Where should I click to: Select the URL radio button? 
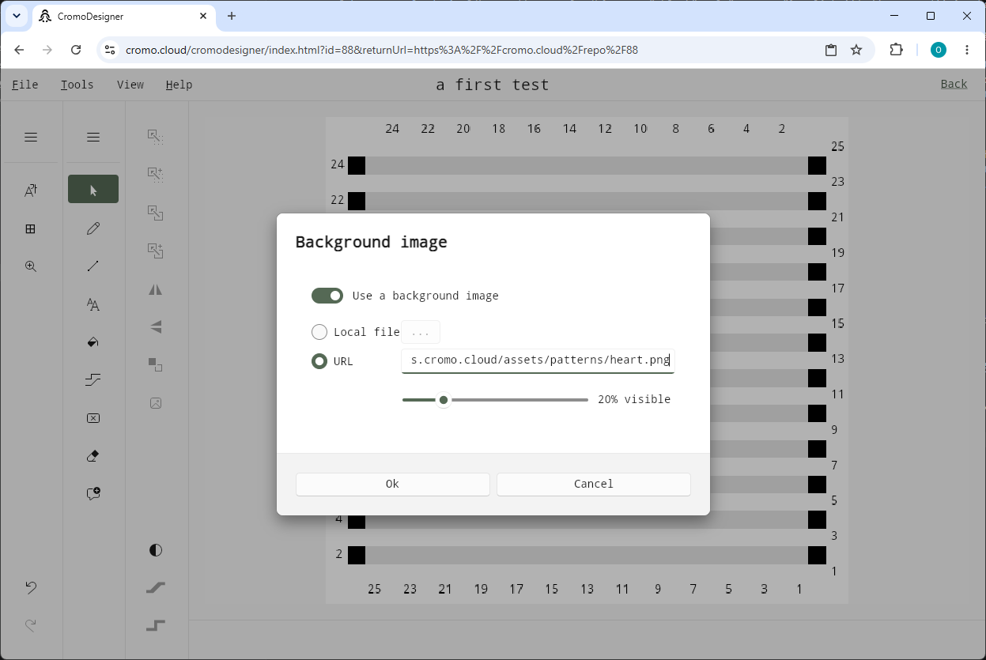click(319, 361)
